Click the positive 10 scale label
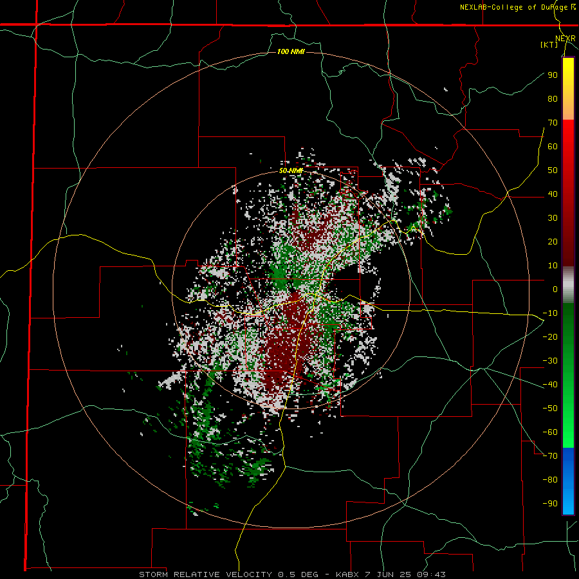Screen dimensions: 579x579 553,266
